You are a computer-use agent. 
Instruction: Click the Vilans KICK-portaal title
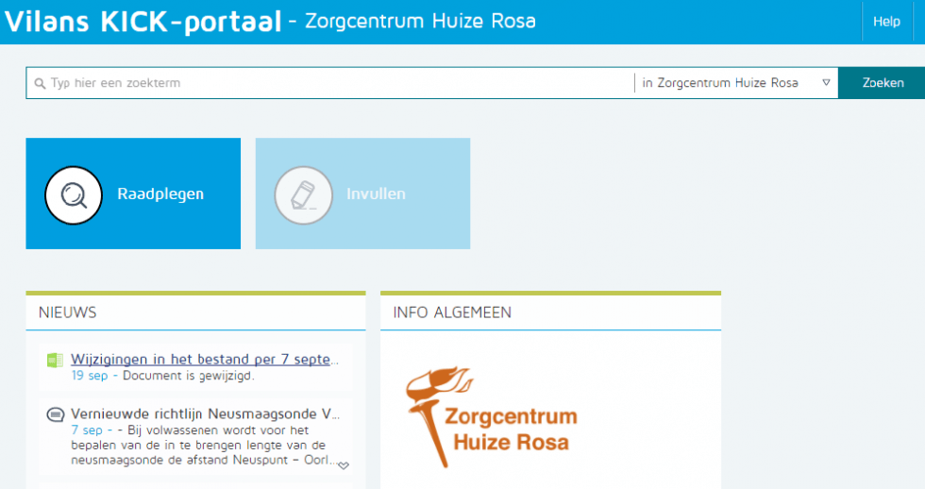click(143, 22)
